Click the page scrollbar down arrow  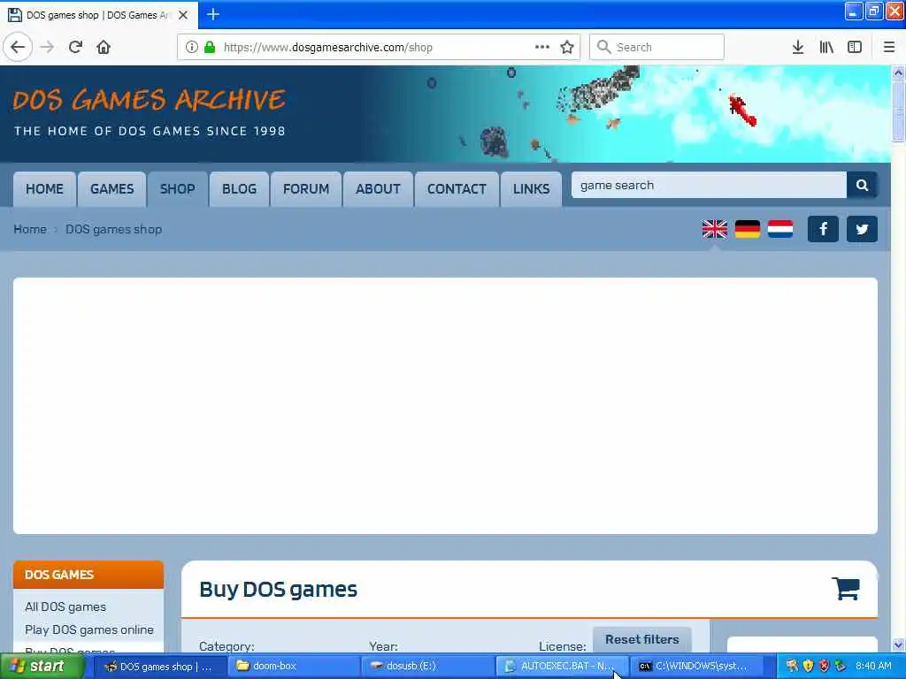point(899,645)
